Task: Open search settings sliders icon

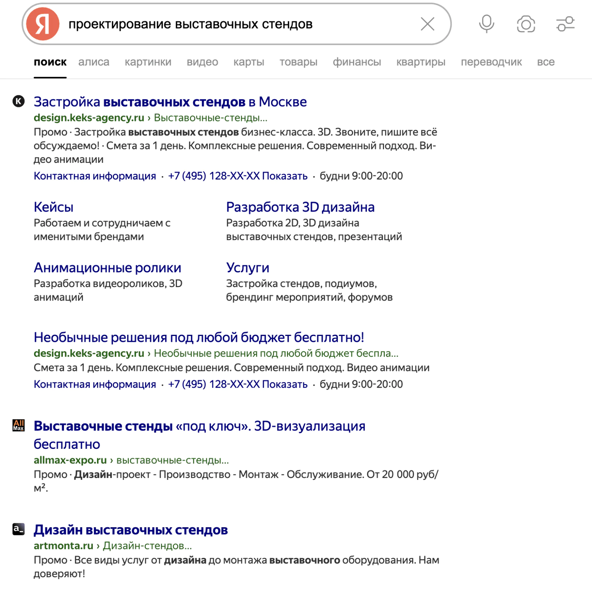Action: pyautogui.click(x=565, y=24)
